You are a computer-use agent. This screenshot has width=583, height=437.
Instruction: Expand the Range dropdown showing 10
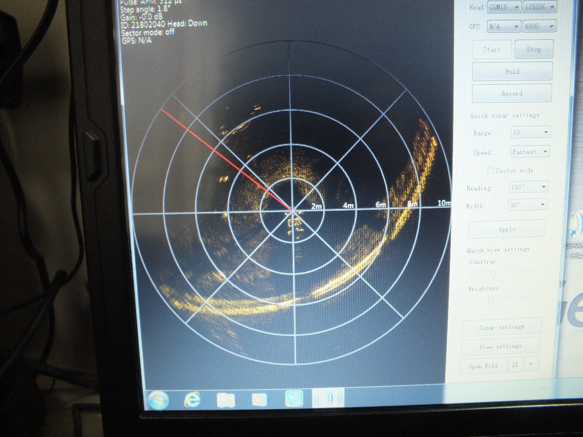[x=531, y=132]
